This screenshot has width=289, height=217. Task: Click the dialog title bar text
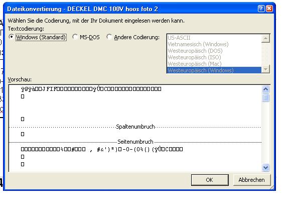(82, 9)
